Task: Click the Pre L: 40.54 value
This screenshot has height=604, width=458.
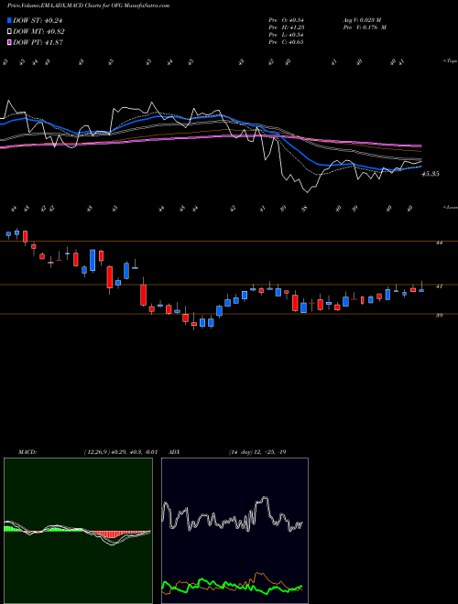Action: point(287,35)
